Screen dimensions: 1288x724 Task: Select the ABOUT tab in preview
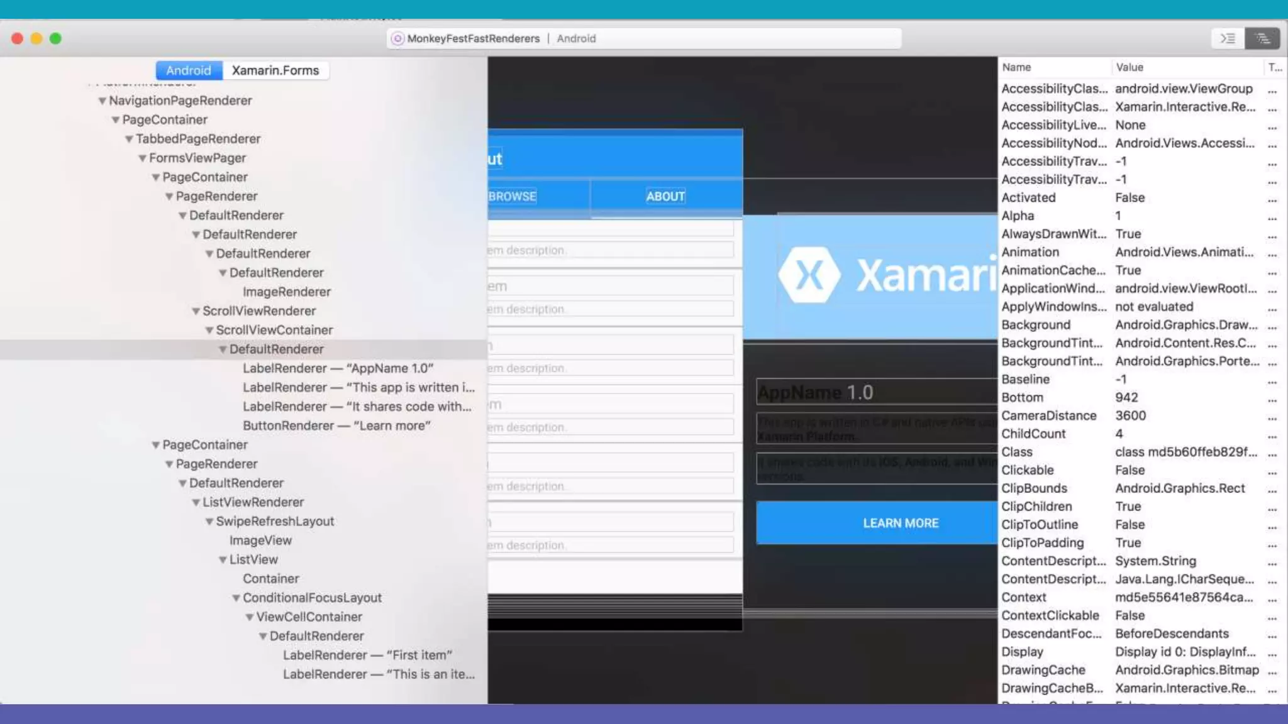[x=665, y=196]
